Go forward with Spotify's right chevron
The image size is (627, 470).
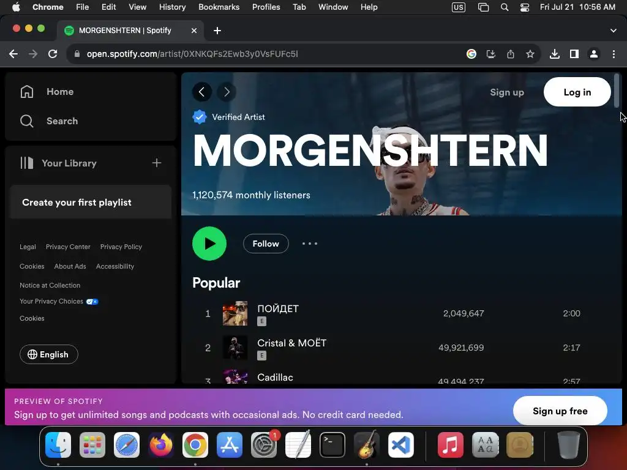pyautogui.click(x=227, y=92)
